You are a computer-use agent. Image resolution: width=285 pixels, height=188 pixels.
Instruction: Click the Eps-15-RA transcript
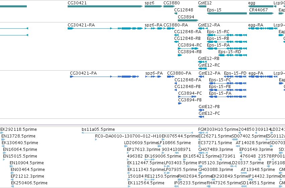(x=227, y=49)
